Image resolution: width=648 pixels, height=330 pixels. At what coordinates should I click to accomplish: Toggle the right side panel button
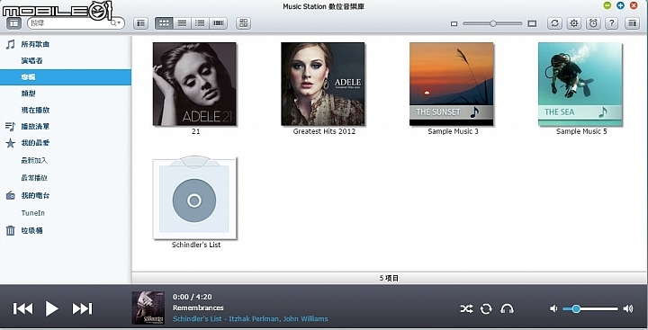[x=632, y=23]
